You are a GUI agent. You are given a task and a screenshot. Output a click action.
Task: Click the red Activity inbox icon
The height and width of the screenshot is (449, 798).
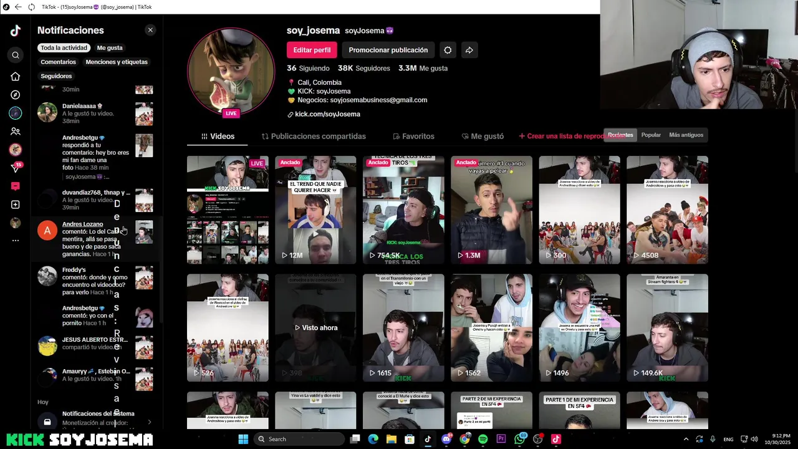[16, 186]
